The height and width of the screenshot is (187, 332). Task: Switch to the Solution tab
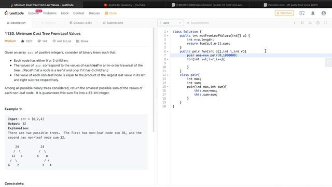49,23
